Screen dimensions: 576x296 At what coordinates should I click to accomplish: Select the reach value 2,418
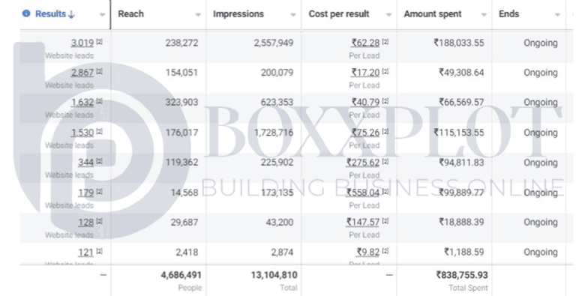187,253
